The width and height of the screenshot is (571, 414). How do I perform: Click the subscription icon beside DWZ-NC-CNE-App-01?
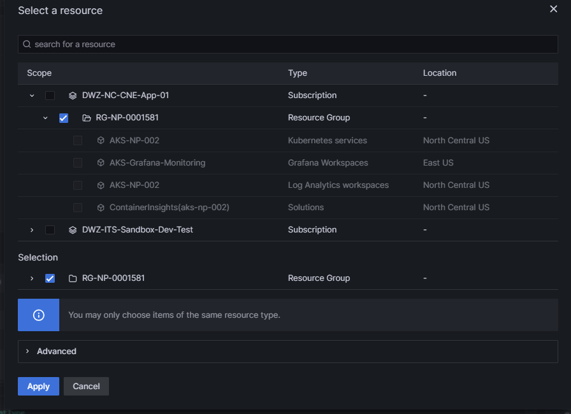click(73, 96)
